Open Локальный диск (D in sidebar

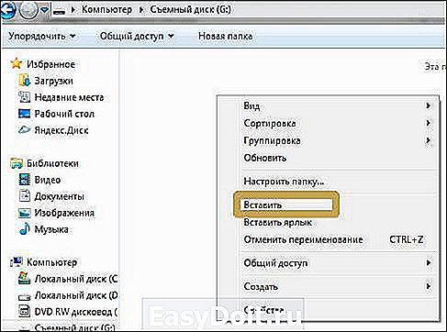76,295
